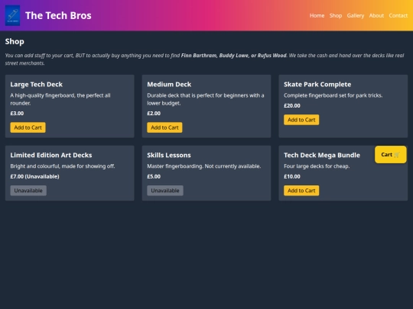Open the Contact nav link
The width and height of the screenshot is (413, 309).
pos(398,15)
